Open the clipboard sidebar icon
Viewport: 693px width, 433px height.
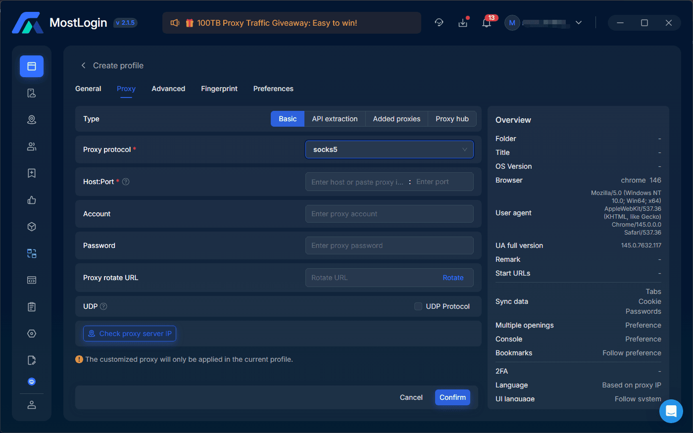[x=32, y=307]
